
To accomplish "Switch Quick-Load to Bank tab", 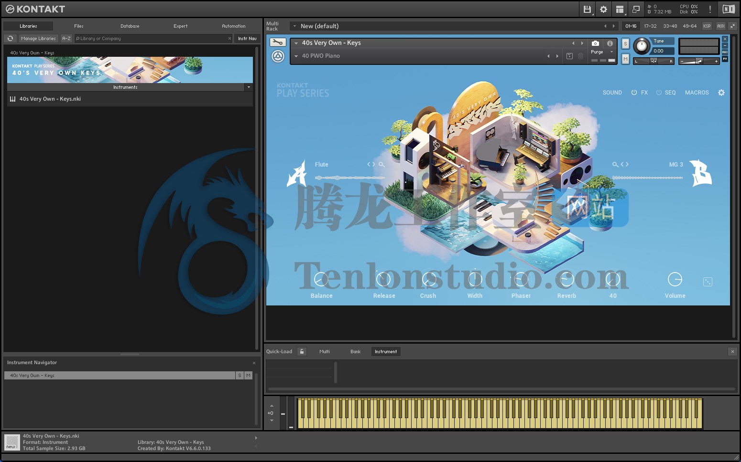I will [356, 352].
